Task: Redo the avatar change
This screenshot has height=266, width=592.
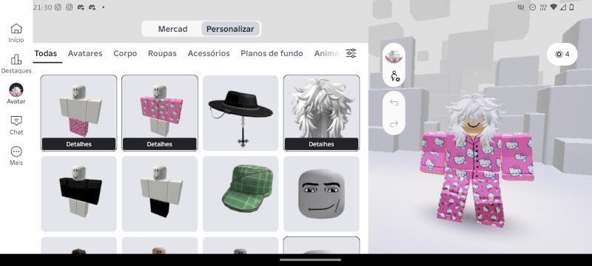Action: (x=394, y=124)
